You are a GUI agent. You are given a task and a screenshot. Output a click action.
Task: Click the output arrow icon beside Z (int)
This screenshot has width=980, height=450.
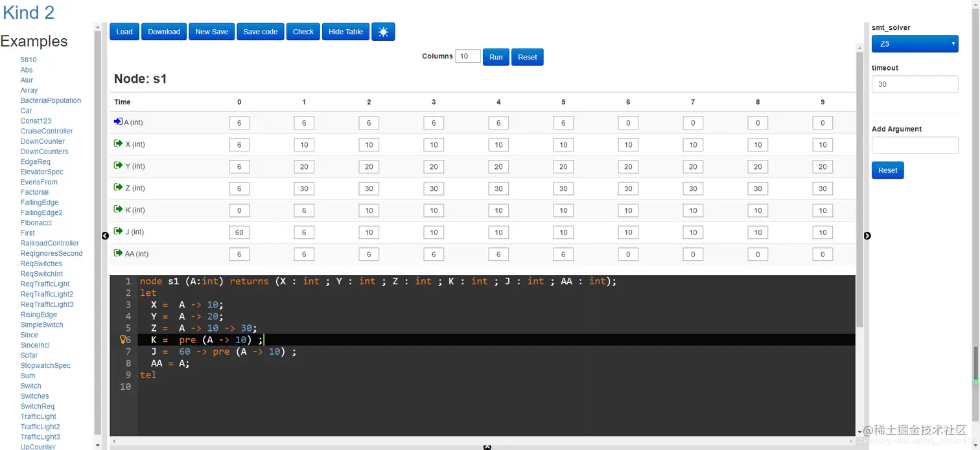click(x=118, y=187)
